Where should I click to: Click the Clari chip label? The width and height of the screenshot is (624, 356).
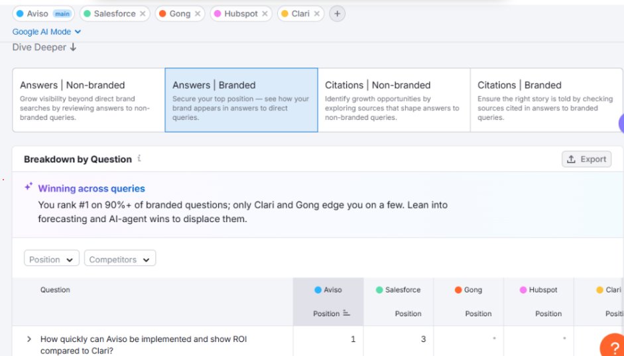coord(300,14)
